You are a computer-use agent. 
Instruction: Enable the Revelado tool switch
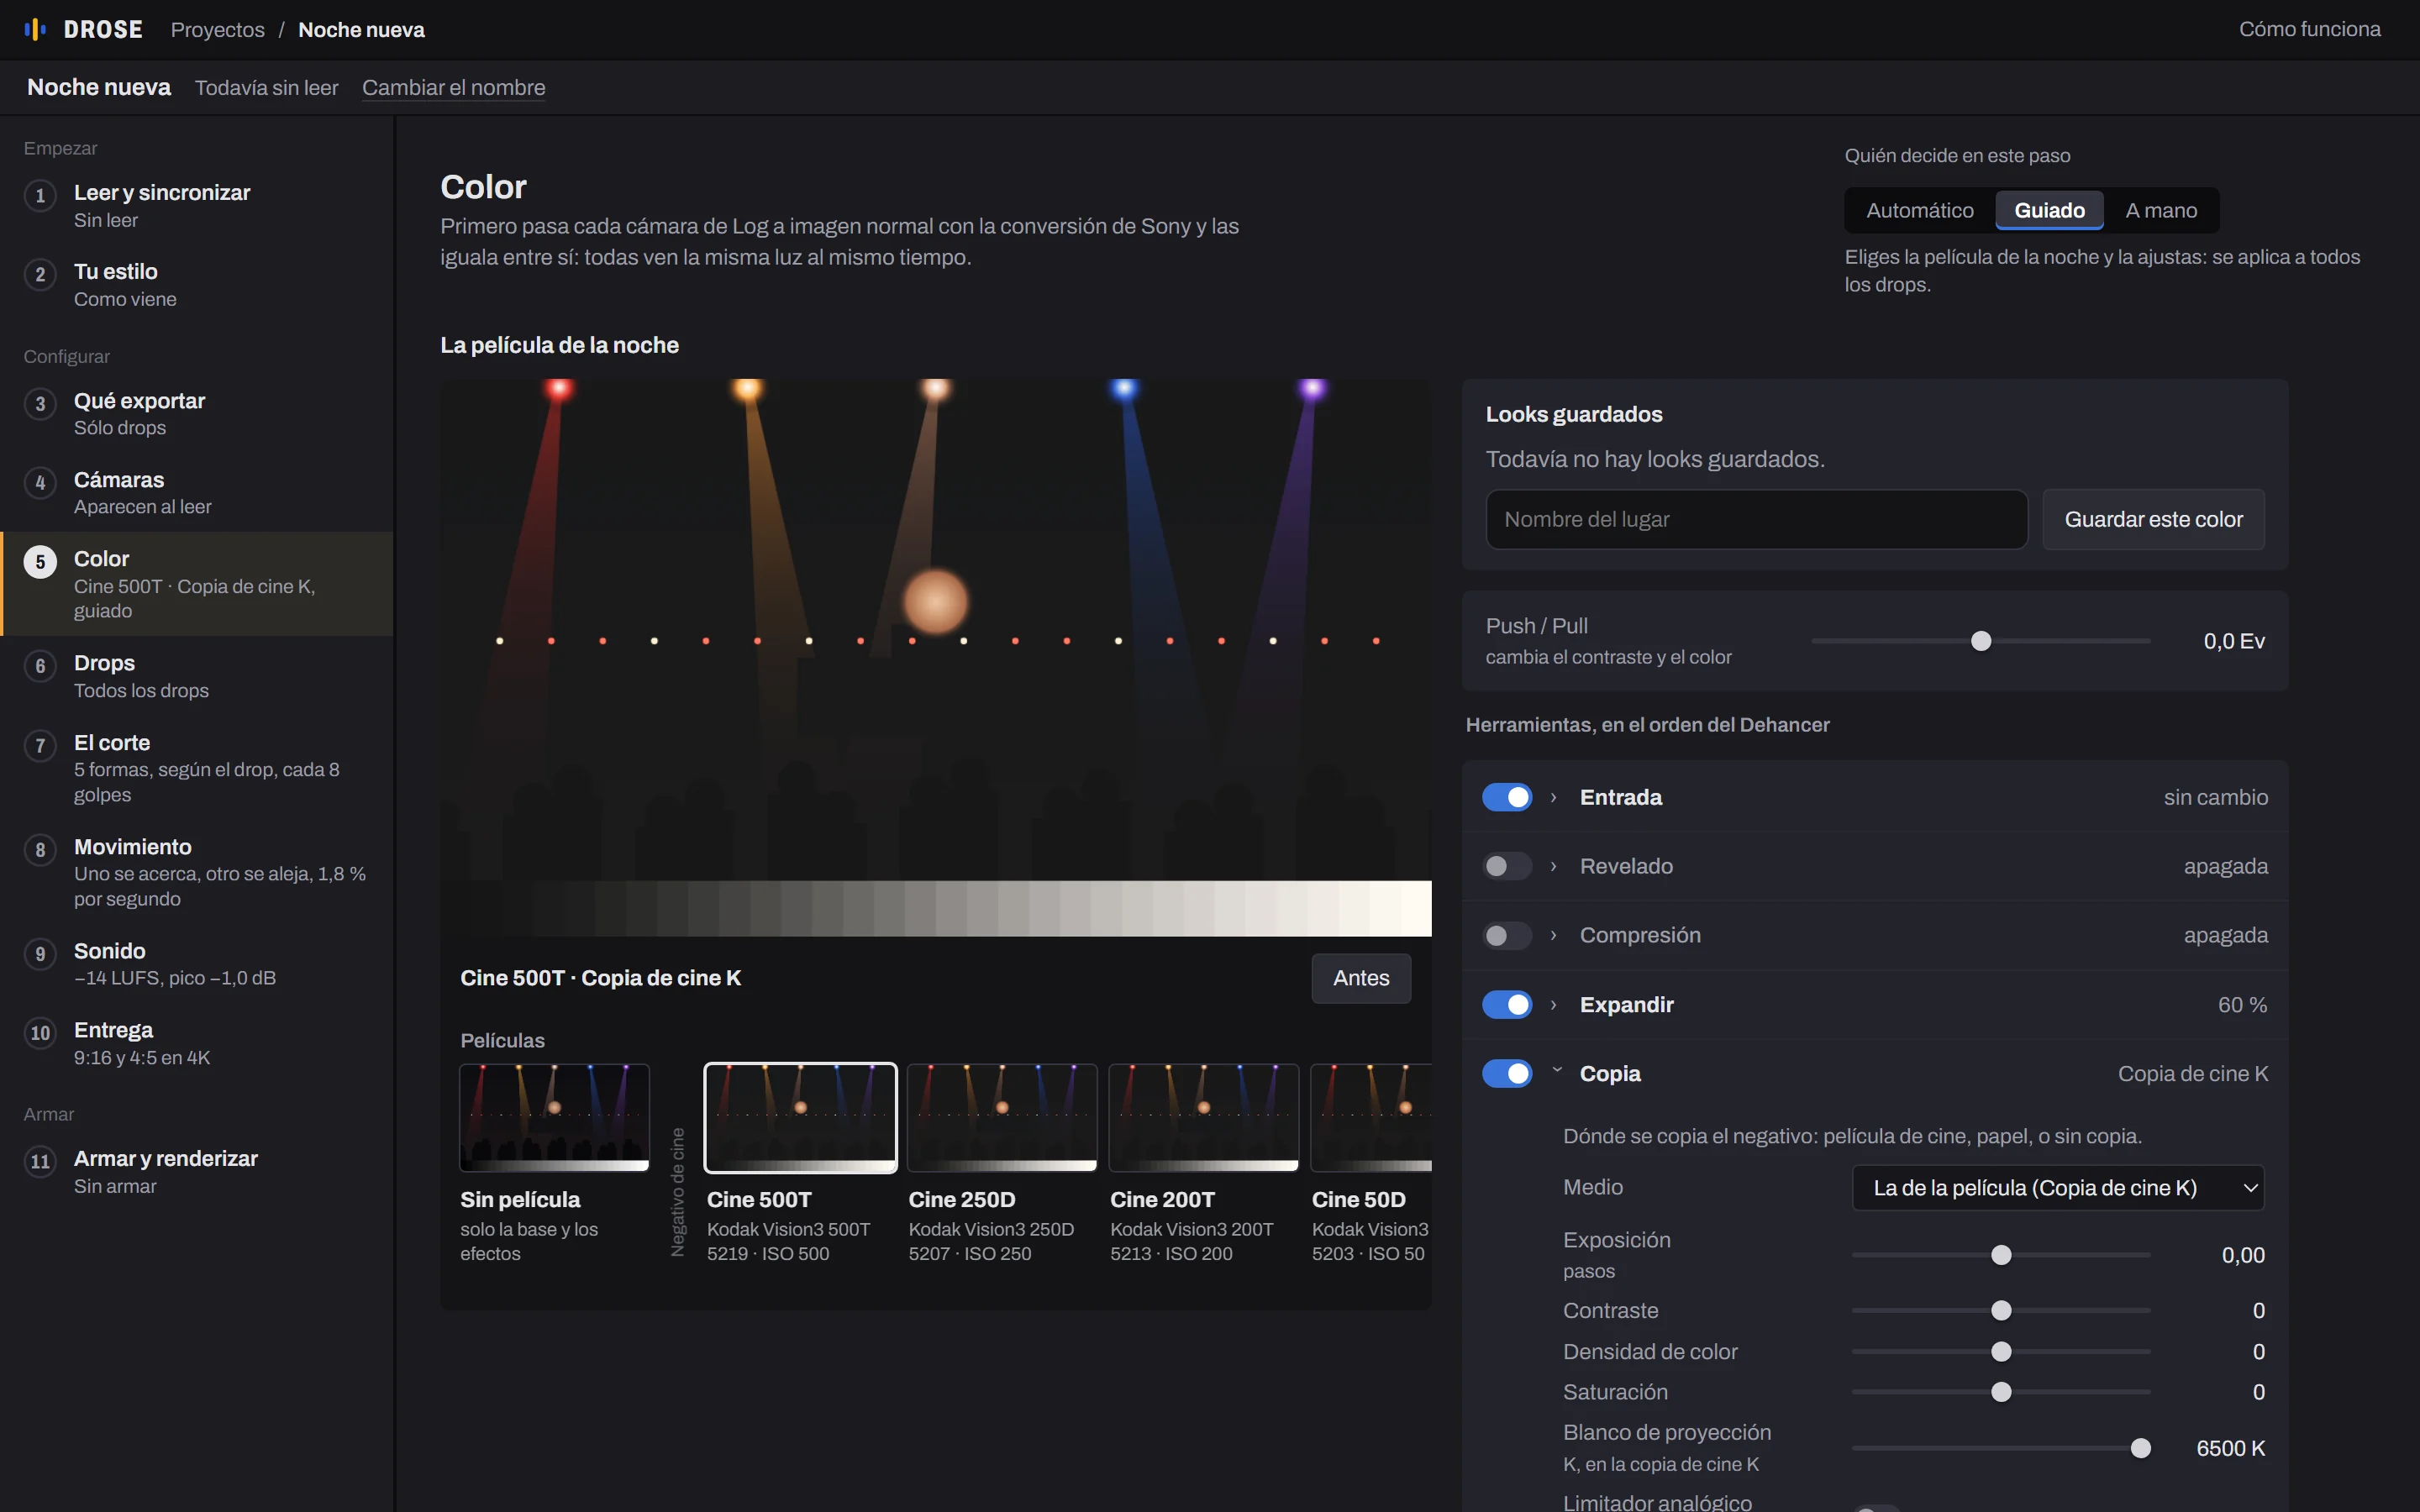[1507, 866]
